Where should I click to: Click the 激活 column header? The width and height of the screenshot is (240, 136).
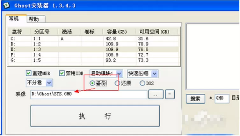point(69,32)
